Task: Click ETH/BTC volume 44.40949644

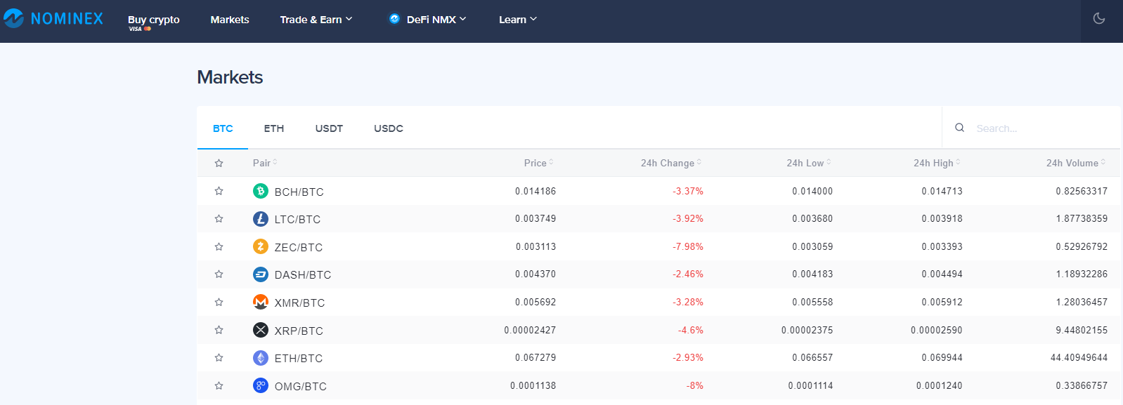Action: point(1079,357)
